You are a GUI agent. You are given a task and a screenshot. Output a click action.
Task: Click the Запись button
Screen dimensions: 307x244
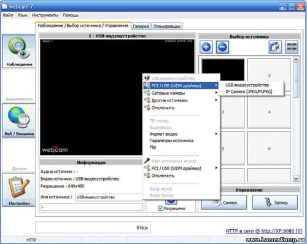275,202
